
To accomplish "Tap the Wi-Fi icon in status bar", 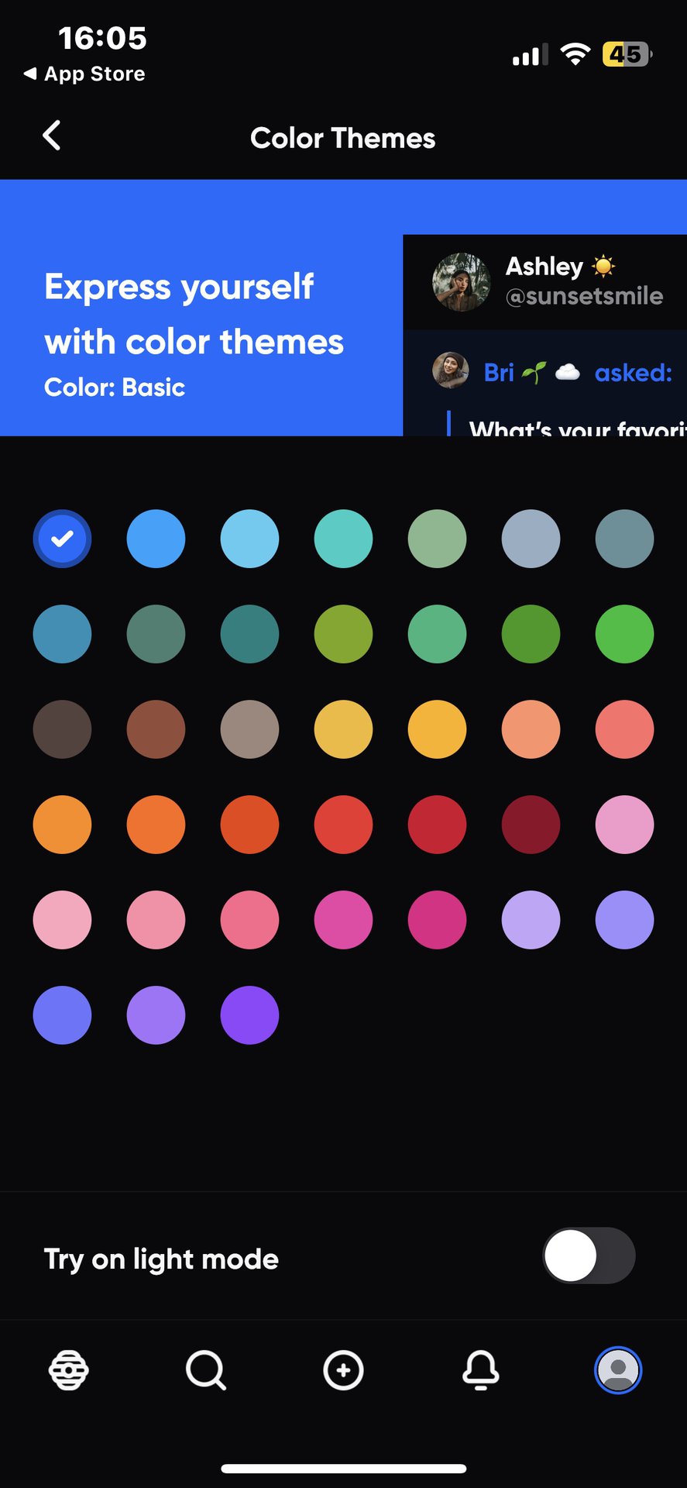I will point(575,54).
